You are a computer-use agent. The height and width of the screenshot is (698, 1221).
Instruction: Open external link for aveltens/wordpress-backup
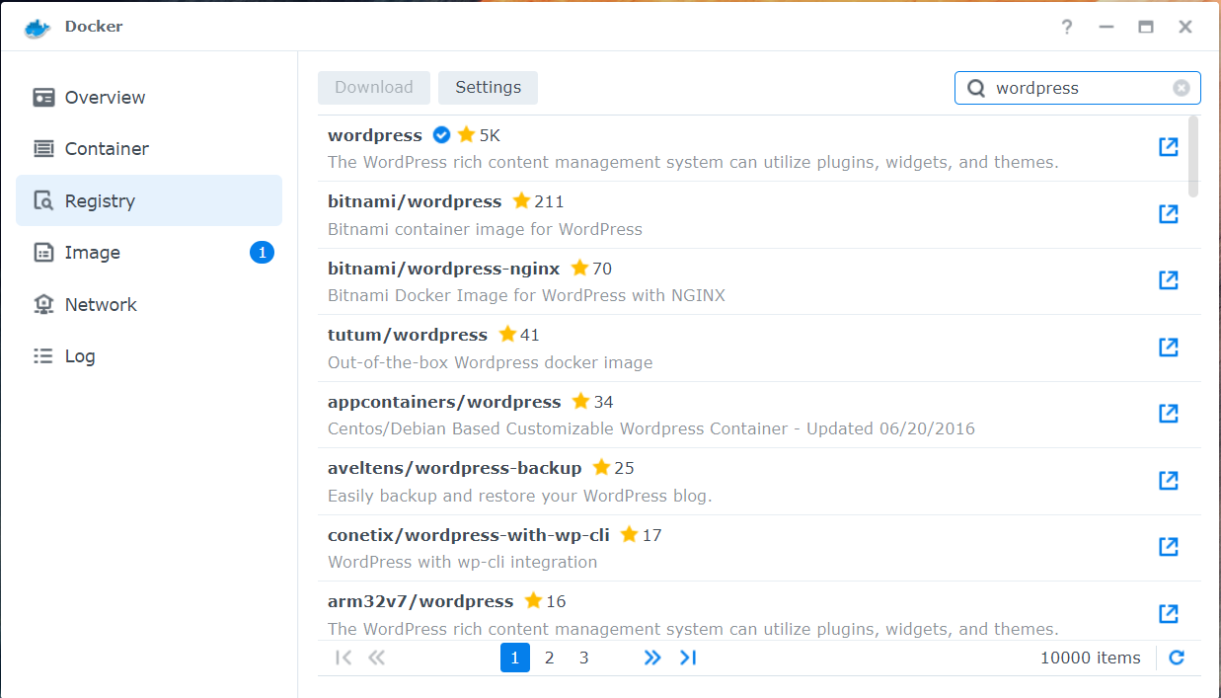(1169, 481)
